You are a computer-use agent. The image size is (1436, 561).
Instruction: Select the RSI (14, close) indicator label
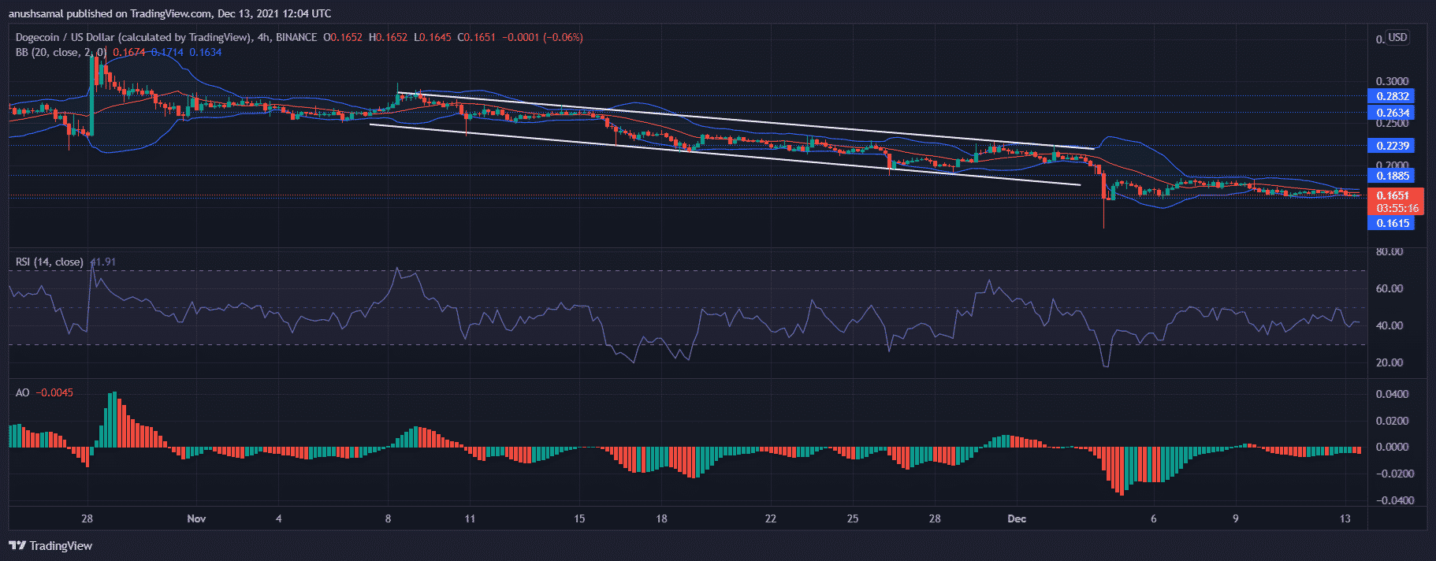tap(49, 262)
